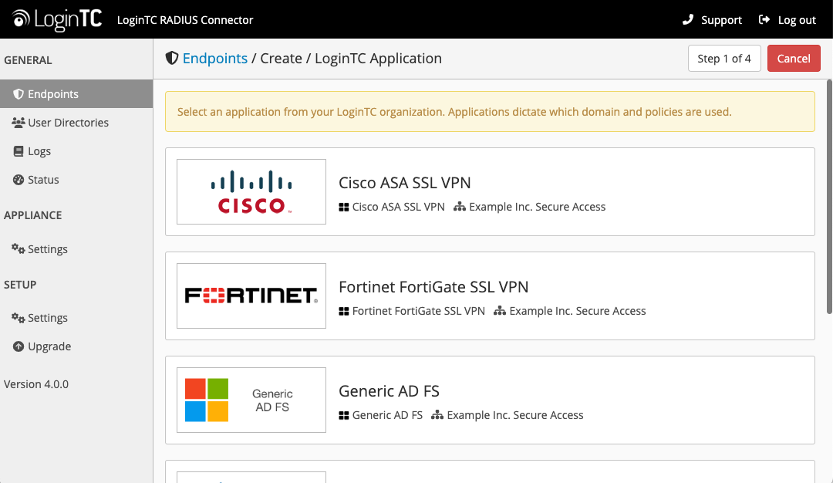Open the Endpoints breadcrumb link
The image size is (833, 483).
pyautogui.click(x=215, y=58)
